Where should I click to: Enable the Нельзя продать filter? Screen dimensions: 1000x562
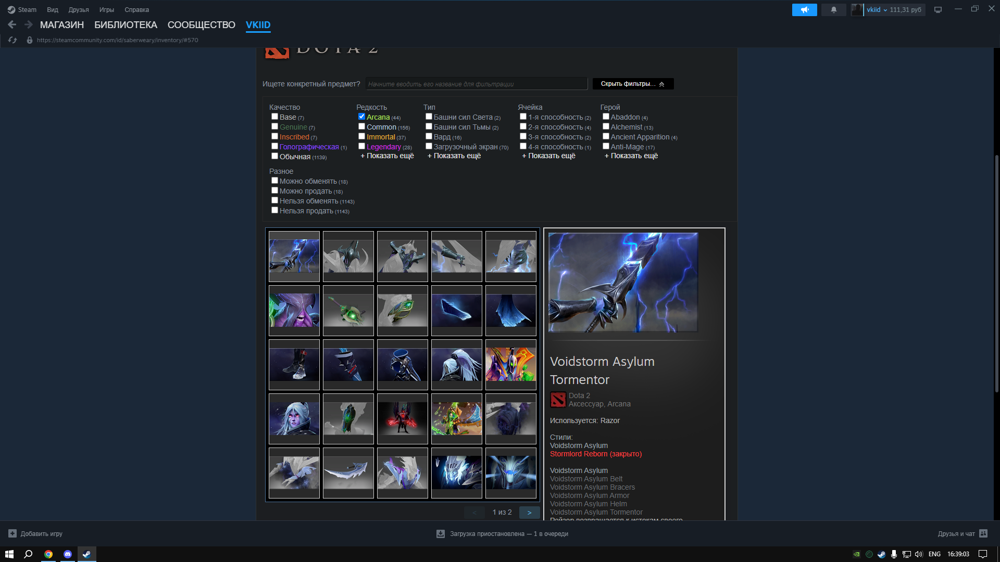pos(274,210)
